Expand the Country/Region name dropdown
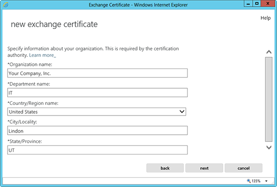The height and width of the screenshot is (187, 277). tap(97, 111)
